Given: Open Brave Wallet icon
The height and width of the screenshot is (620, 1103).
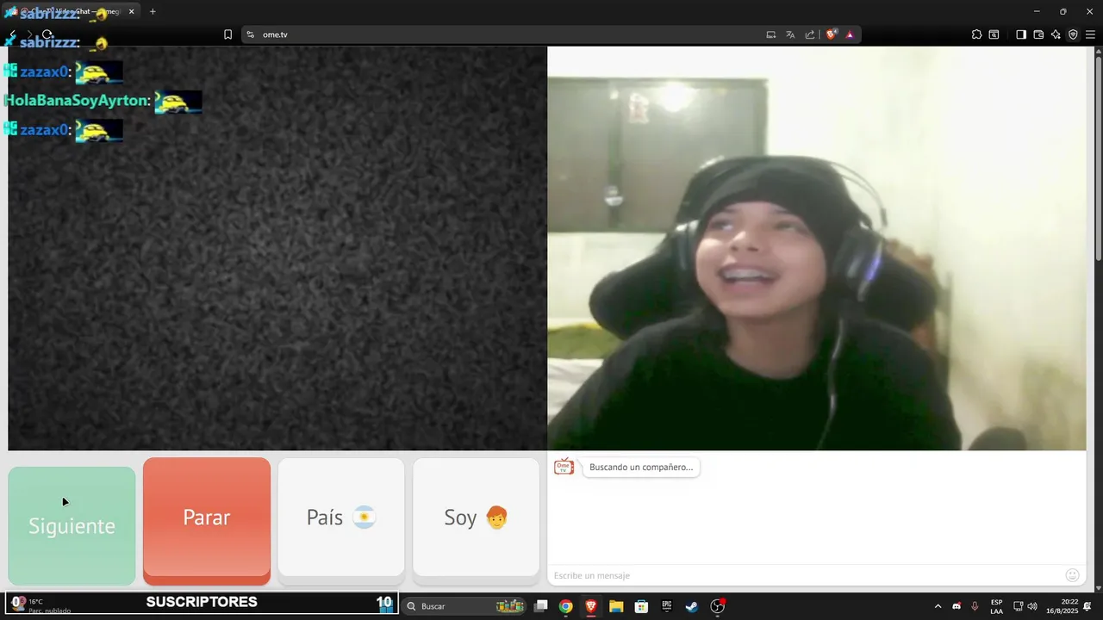Looking at the screenshot, I should [x=1038, y=34].
